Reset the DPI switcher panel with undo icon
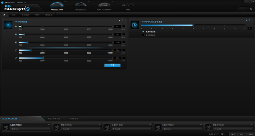 (x=123, y=20)
